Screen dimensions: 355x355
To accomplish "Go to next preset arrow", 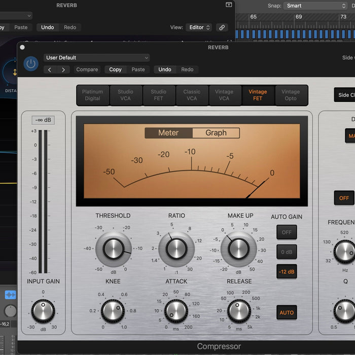I will [63, 70].
